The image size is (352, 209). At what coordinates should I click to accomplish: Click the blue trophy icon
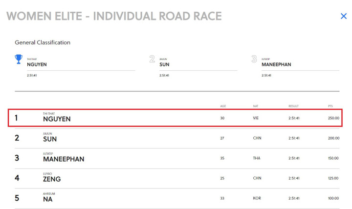click(19, 59)
